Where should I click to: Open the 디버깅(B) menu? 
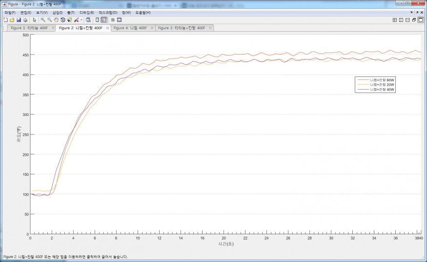tap(87, 13)
